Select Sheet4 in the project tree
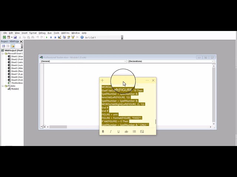 pyautogui.click(x=15, y=65)
